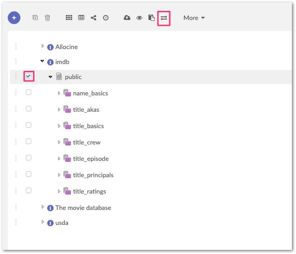Click the duplicate icon in toolbar

pos(35,18)
